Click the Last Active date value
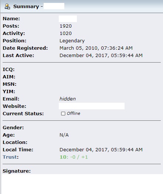The image size is (163, 194). pyautogui.click(x=101, y=56)
